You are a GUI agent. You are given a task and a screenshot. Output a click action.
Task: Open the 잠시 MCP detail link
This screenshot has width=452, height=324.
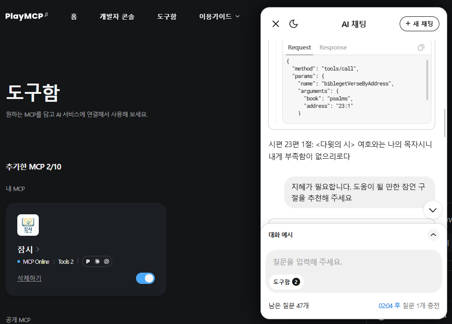pos(28,249)
